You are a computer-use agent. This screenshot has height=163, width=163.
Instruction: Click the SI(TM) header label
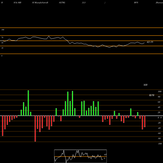tap(62, 3)
